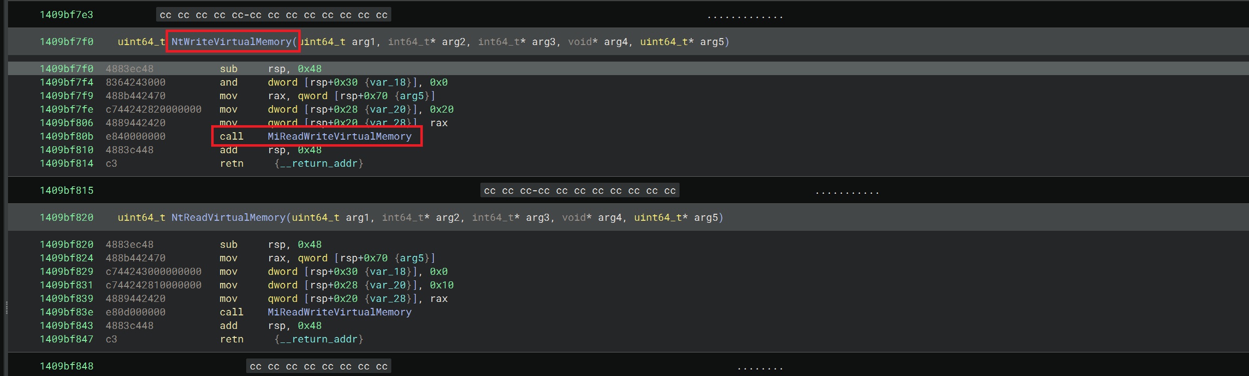The width and height of the screenshot is (1249, 376).
Task: Click uint64_t return type of NtReadVirtualMemory
Action: coord(142,217)
